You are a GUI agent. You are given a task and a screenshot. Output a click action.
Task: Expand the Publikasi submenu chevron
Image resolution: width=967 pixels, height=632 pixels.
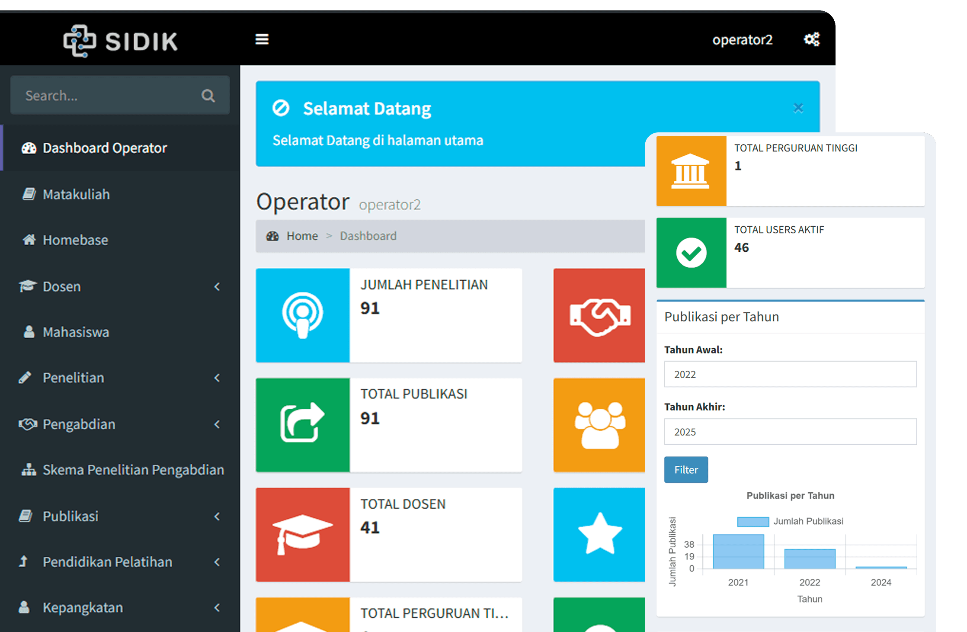pos(217,516)
